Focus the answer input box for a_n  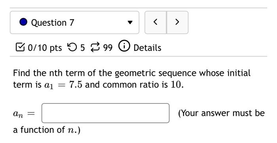pos(106,113)
